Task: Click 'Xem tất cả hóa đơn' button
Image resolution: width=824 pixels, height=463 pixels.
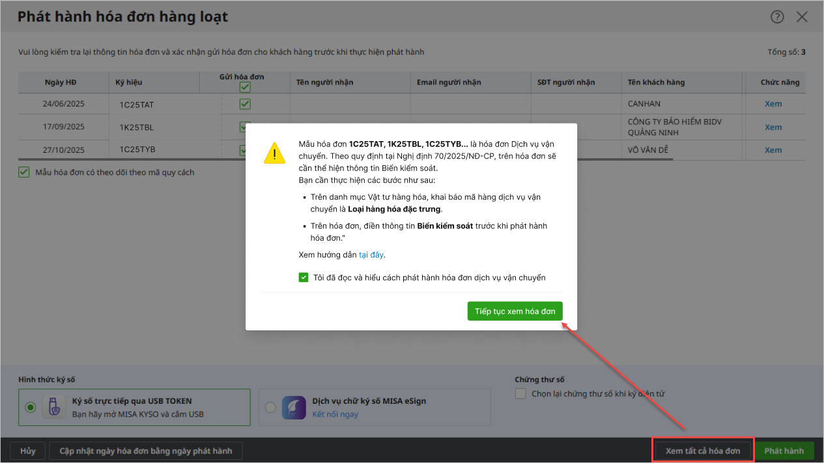Action: click(703, 451)
